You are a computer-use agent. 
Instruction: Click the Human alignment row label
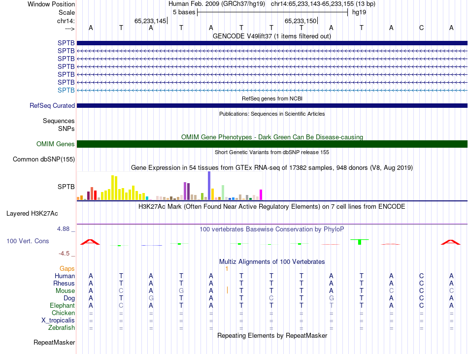click(x=65, y=276)
